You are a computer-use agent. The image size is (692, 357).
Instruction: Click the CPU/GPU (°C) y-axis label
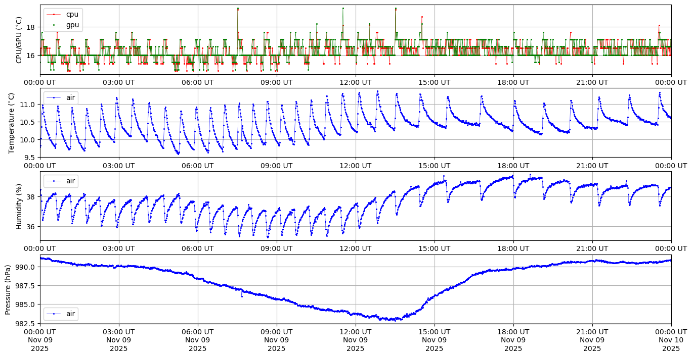point(19,40)
